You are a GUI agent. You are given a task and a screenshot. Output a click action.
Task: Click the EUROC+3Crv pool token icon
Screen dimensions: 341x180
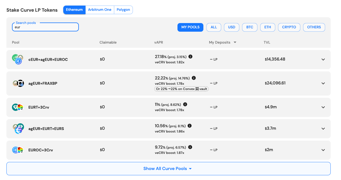click(x=18, y=150)
